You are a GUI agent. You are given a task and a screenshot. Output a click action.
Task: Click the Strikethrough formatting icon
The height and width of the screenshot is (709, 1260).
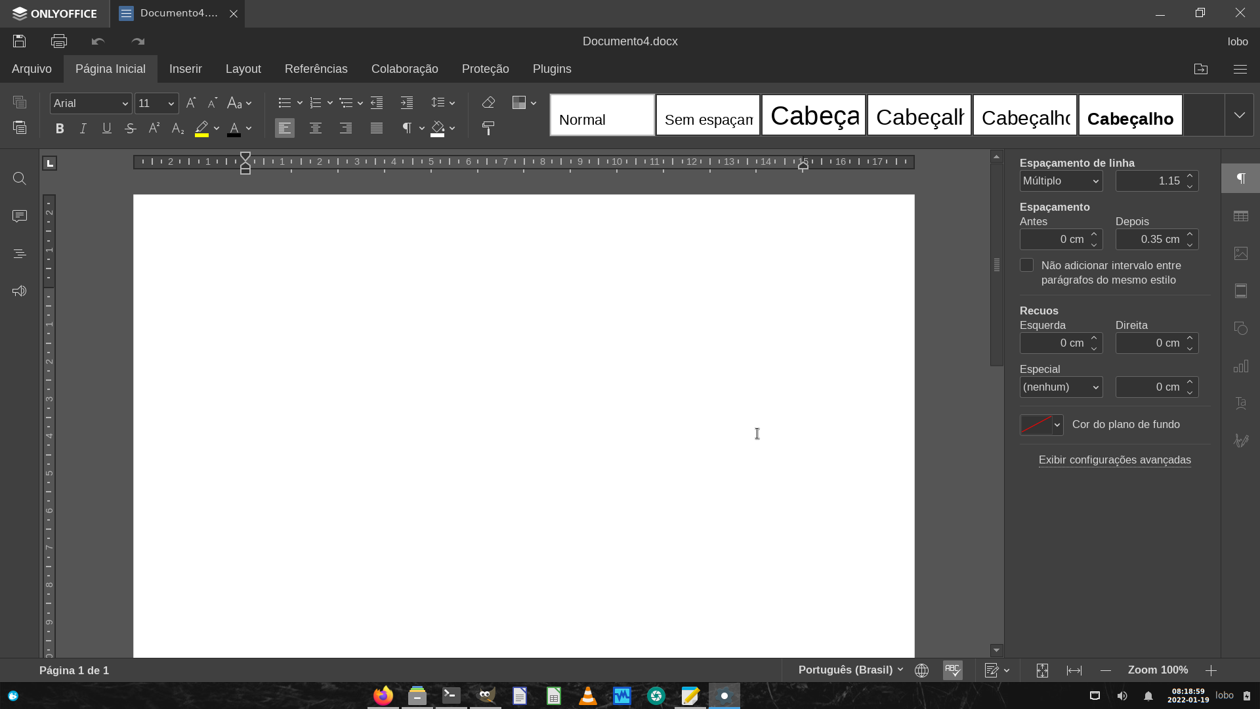pyautogui.click(x=131, y=128)
